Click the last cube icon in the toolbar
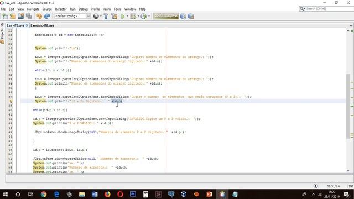 click(191, 16)
